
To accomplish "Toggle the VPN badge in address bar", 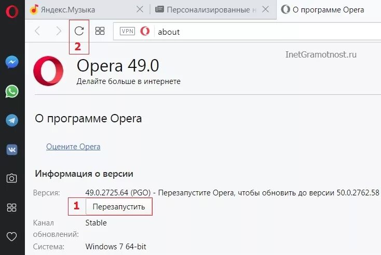I will tap(127, 31).
